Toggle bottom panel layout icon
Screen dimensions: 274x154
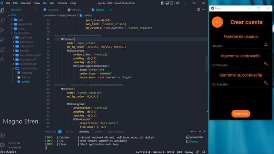(x=167, y=3)
